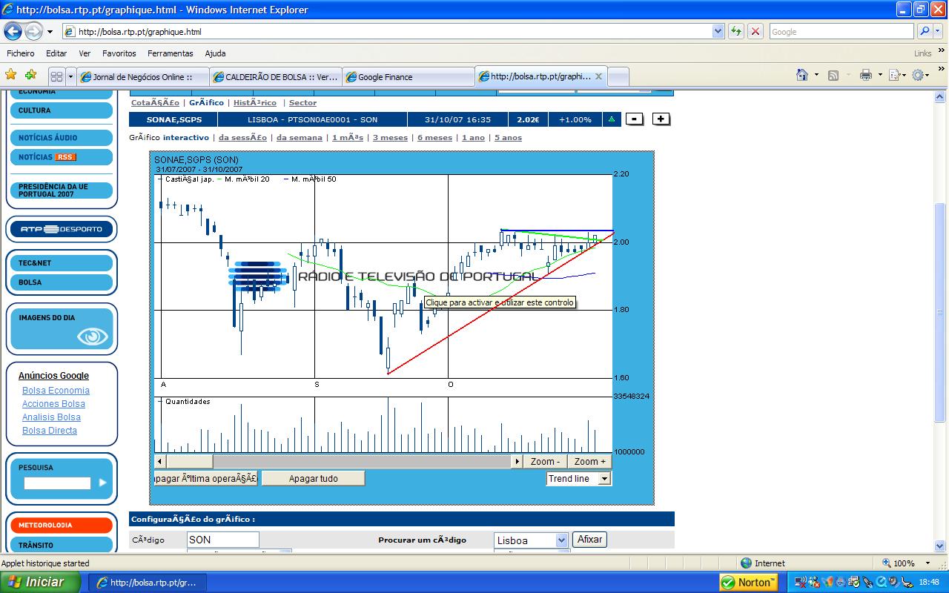Refresh the page with the green arrows icon
This screenshot has width=949, height=593.
736,31
